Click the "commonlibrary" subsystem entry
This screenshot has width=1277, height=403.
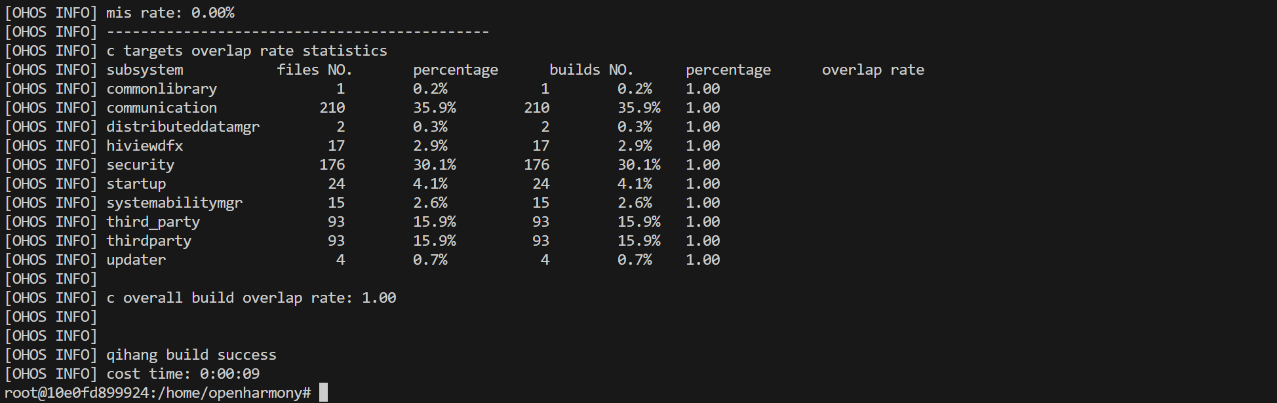click(x=161, y=88)
